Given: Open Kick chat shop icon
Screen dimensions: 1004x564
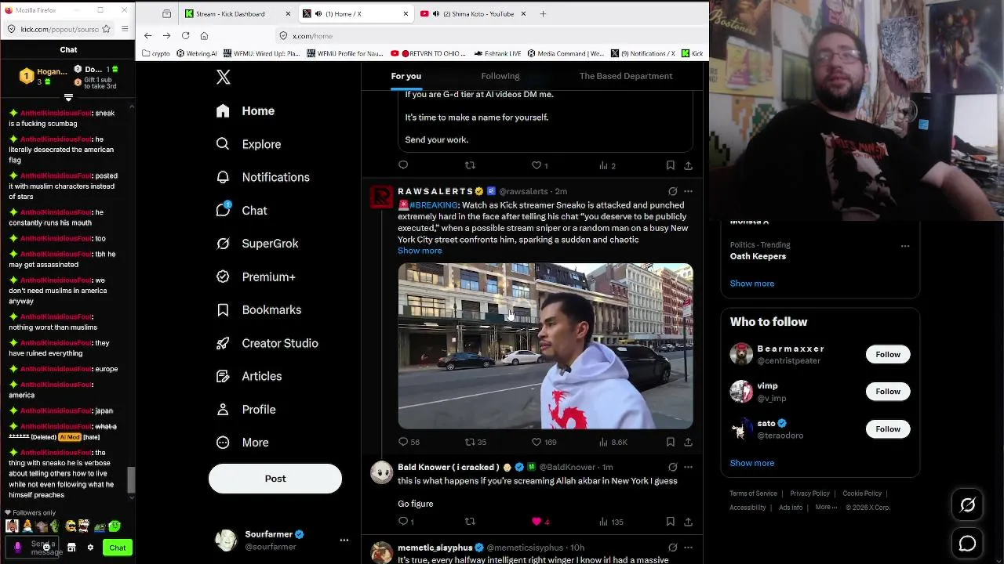Looking at the screenshot, I should tap(71, 548).
